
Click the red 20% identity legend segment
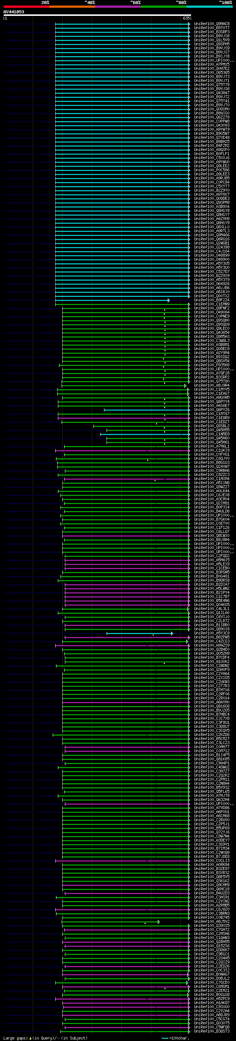[26, 7]
